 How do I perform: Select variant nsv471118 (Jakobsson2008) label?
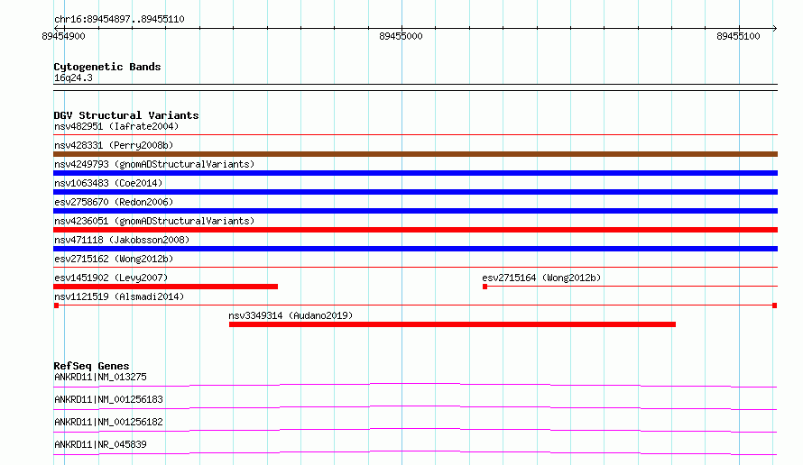click(122, 240)
